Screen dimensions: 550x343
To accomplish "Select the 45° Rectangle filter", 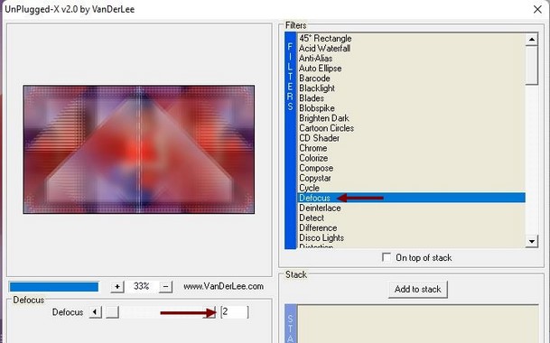I will [x=325, y=38].
